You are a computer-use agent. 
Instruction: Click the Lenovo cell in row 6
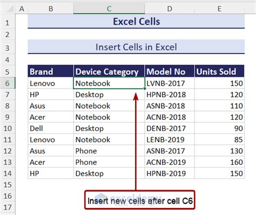[x=51, y=83]
